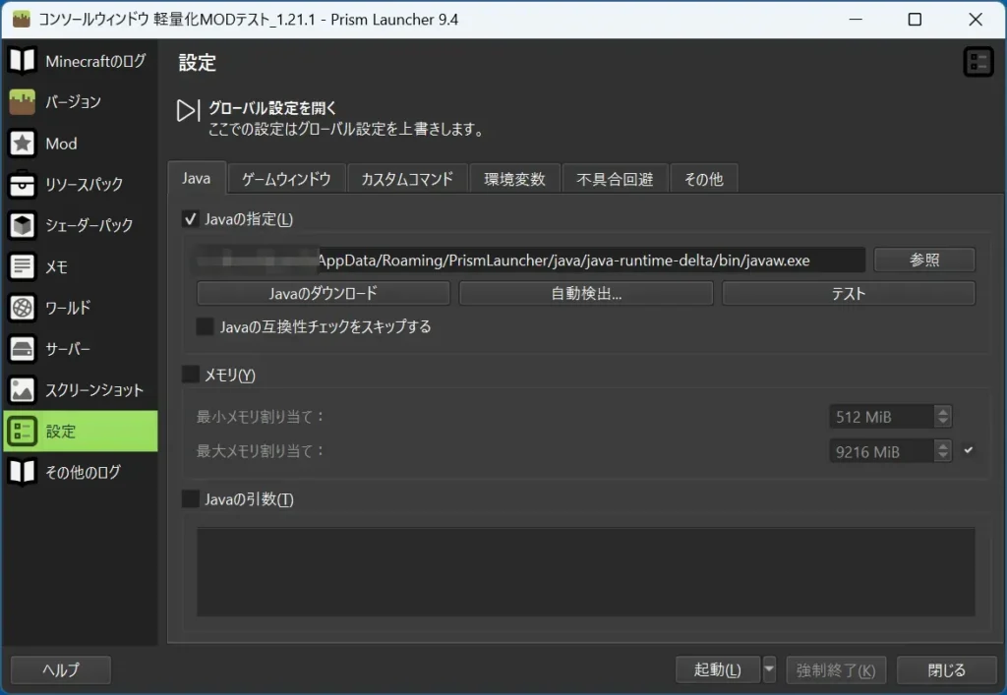Enable Javaの互換性チェックをスキップする checkbox
The width and height of the screenshot is (1007, 695).
tap(205, 326)
